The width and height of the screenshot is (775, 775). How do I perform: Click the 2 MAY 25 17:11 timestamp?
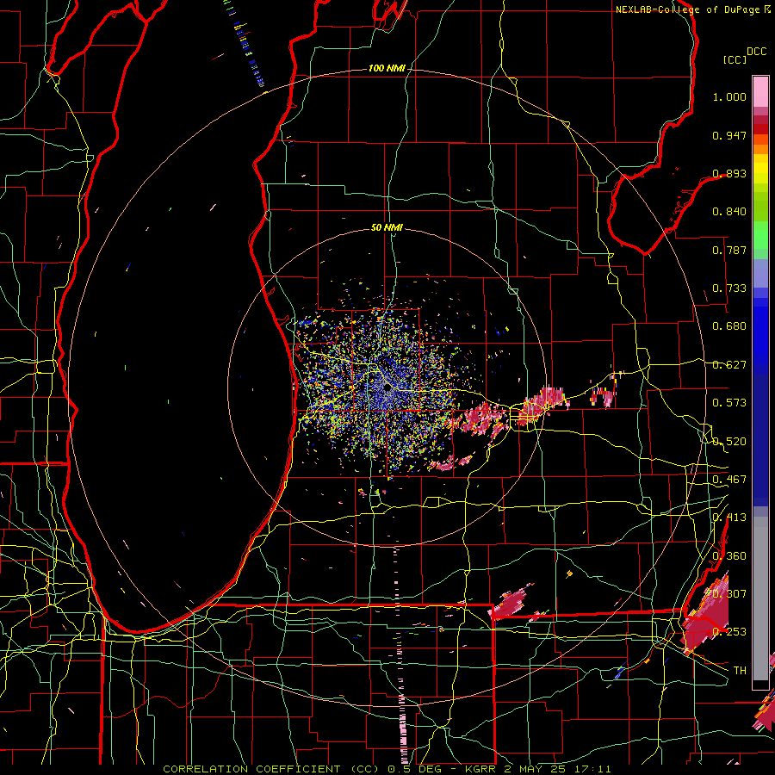pos(557,769)
